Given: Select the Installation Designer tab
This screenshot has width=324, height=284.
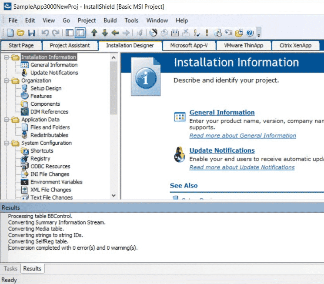Looking at the screenshot, I should pyautogui.click(x=130, y=46).
